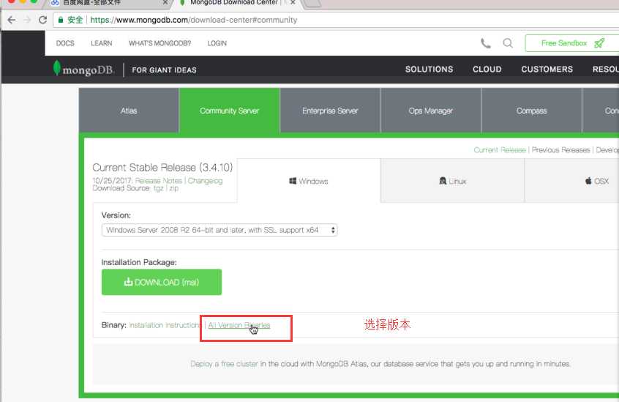Click the browser forward arrow

point(27,20)
